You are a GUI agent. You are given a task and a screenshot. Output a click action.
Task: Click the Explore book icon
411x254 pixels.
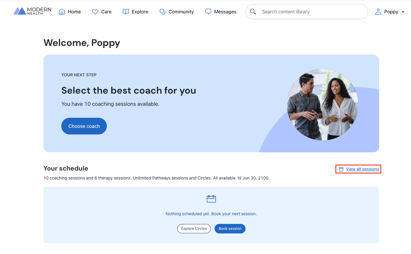pos(126,12)
